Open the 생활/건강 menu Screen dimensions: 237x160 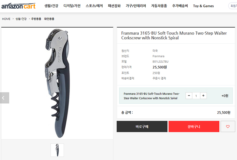[51, 6]
